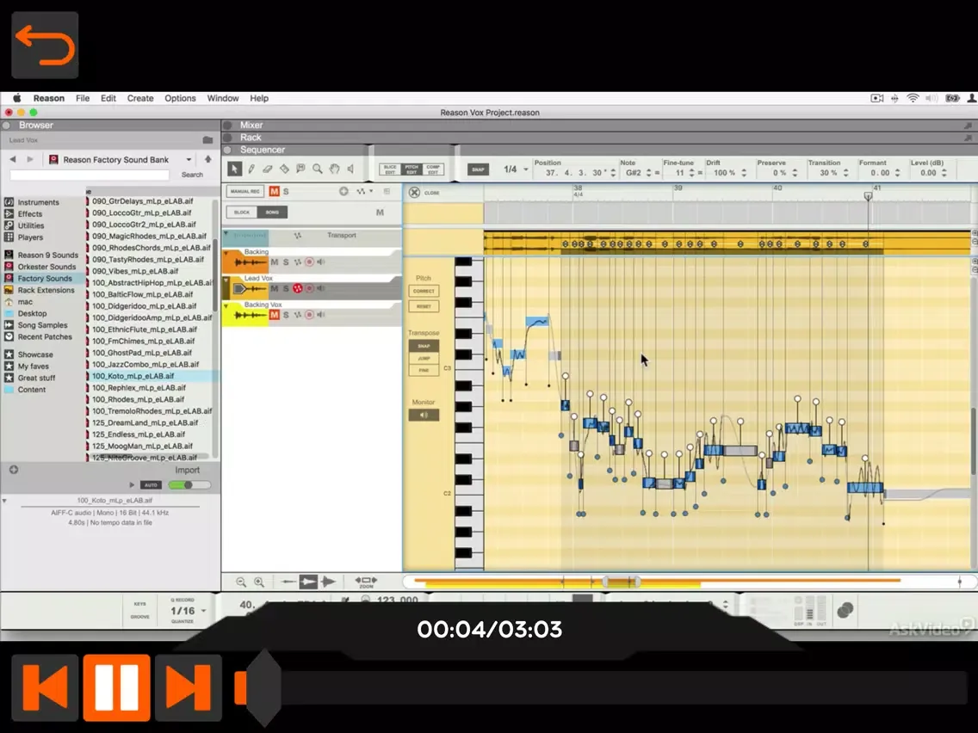Solo the Backing track
The image size is (978, 733).
286,262
